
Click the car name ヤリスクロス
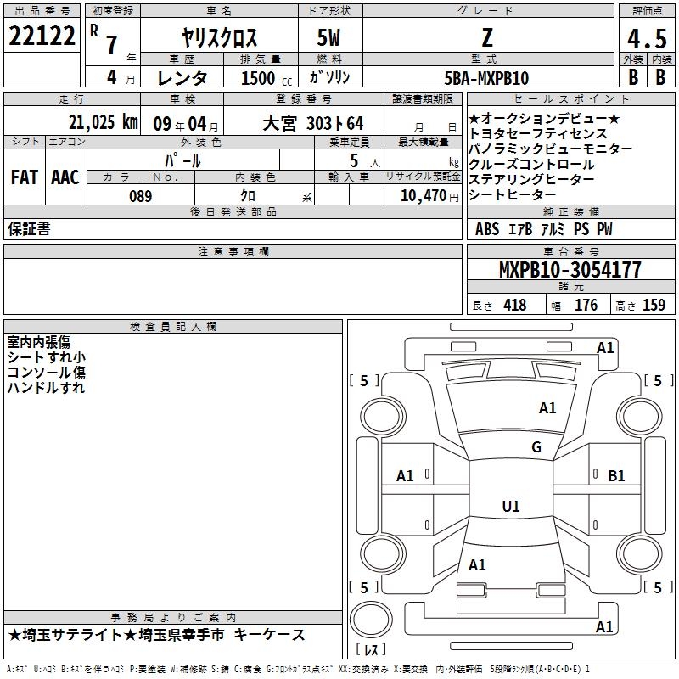point(219,38)
